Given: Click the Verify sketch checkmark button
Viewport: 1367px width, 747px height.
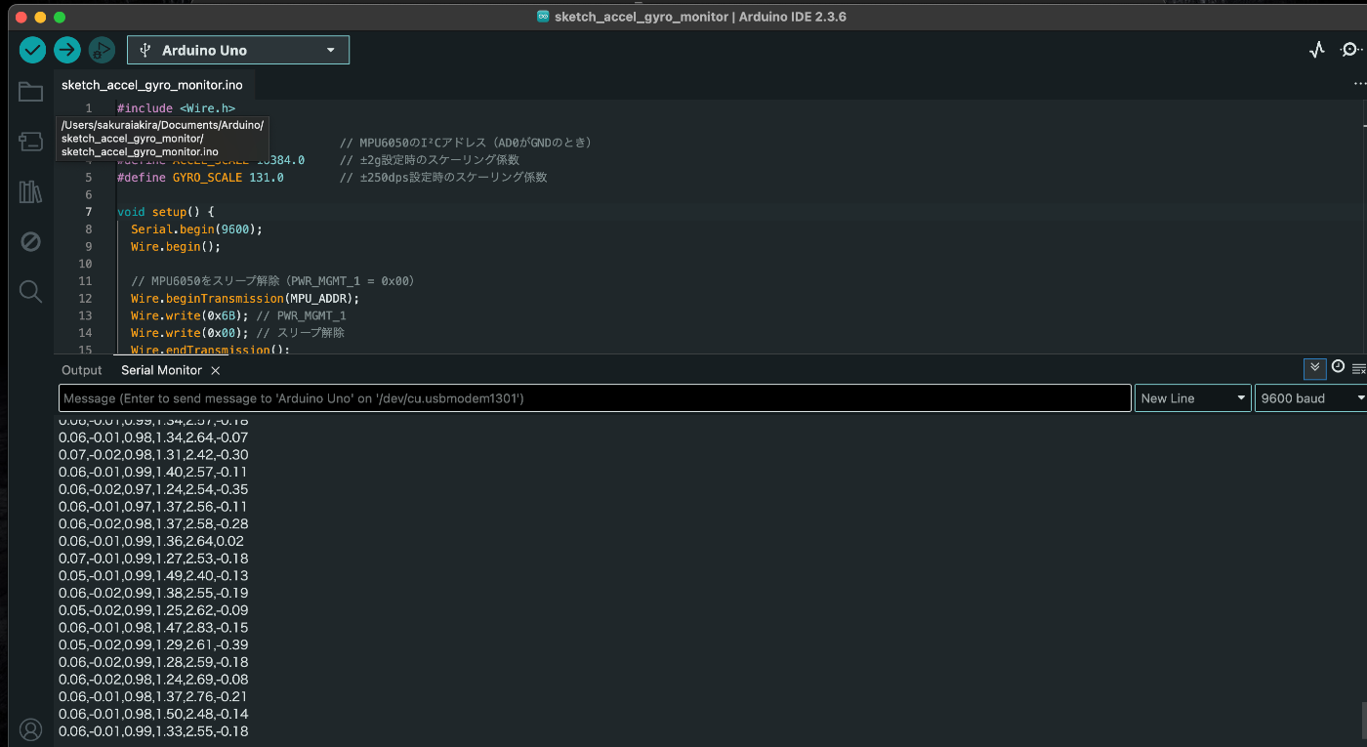Looking at the screenshot, I should (33, 50).
